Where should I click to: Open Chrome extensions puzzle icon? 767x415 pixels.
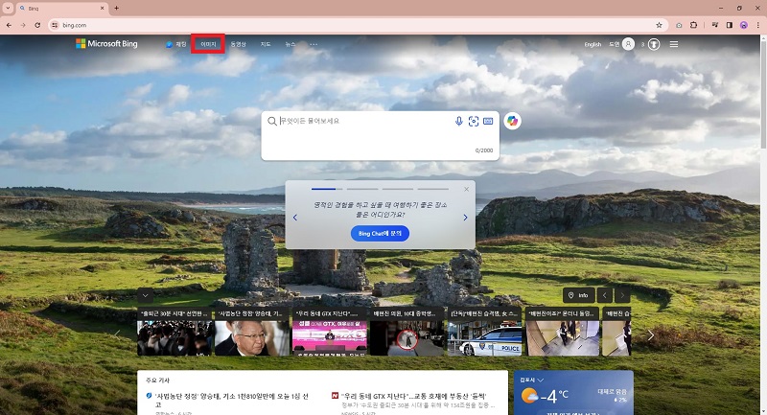693,25
